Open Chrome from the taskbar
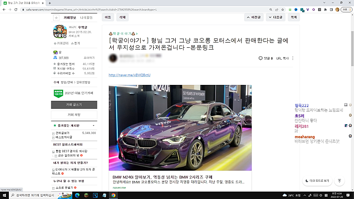 [113, 195]
